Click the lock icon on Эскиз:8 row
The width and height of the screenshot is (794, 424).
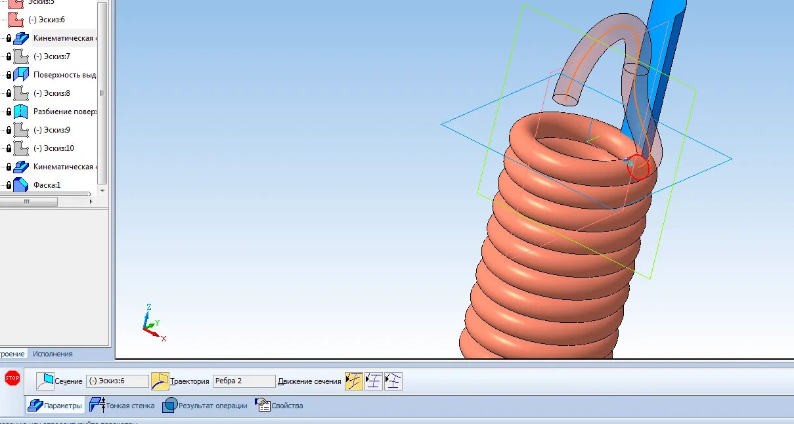(9, 93)
